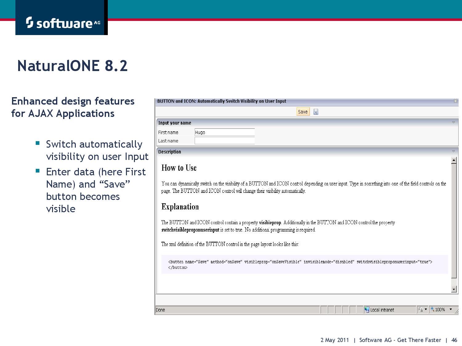This screenshot has width=462, height=346.
Task: Click the empty Last name field
Action: (x=225, y=141)
